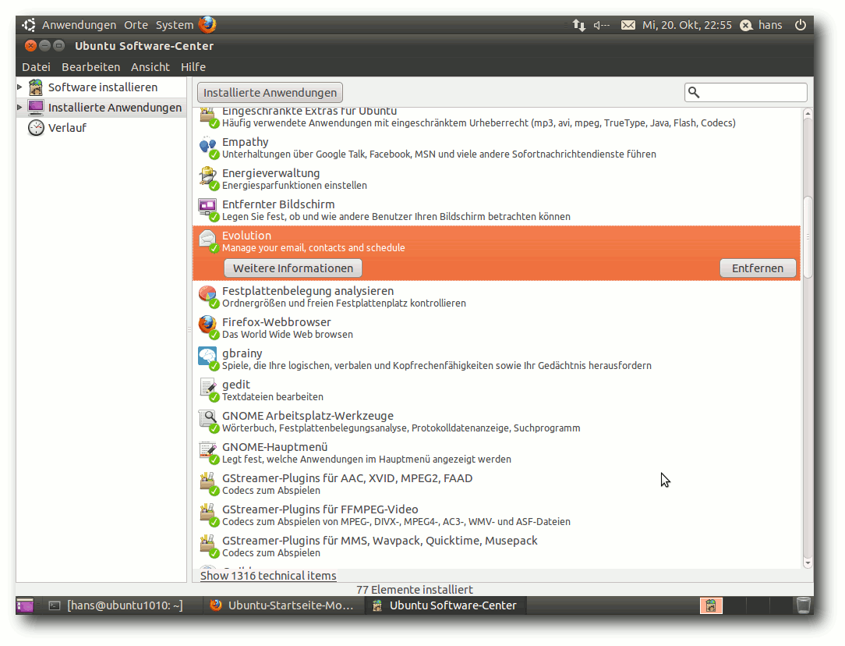
Task: Open the Ansicht menu
Action: (150, 67)
